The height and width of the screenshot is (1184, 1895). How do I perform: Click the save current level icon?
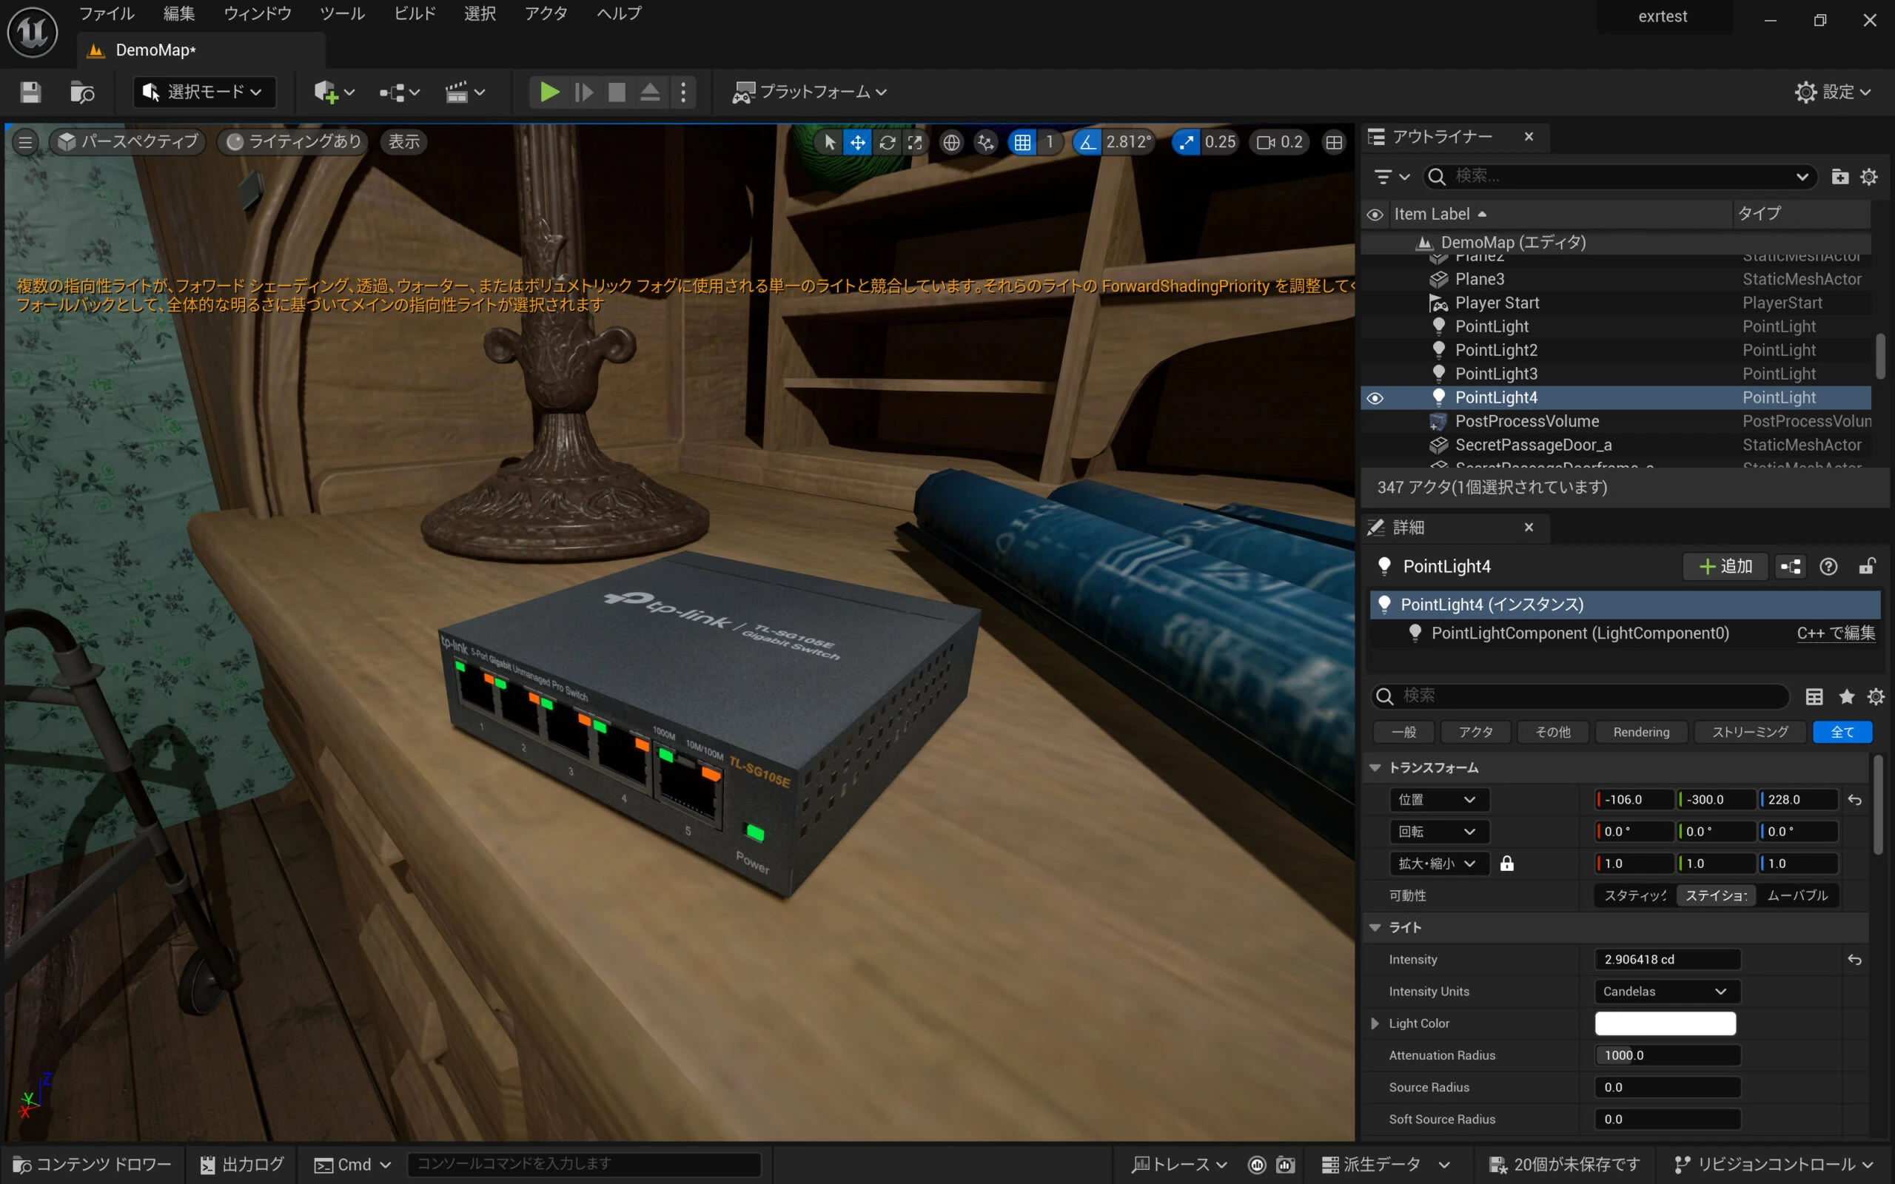coord(30,92)
